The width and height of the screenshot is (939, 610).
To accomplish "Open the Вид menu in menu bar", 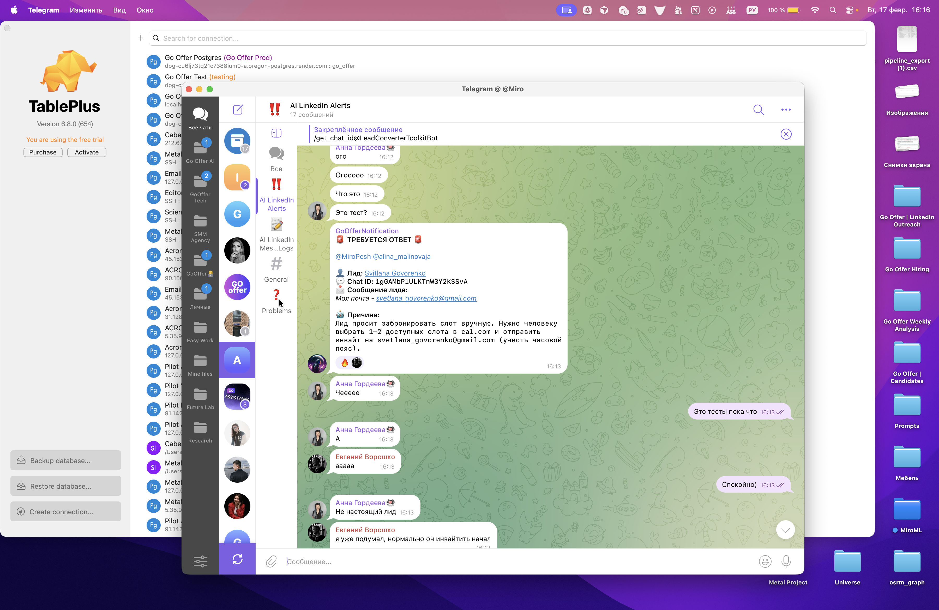I will pos(119,10).
